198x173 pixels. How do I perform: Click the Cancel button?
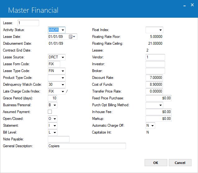[x=180, y=163]
